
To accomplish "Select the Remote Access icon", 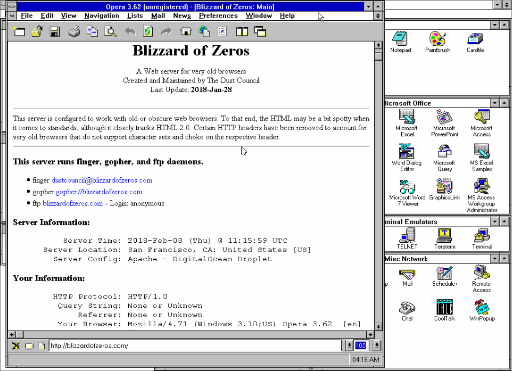I will [482, 279].
